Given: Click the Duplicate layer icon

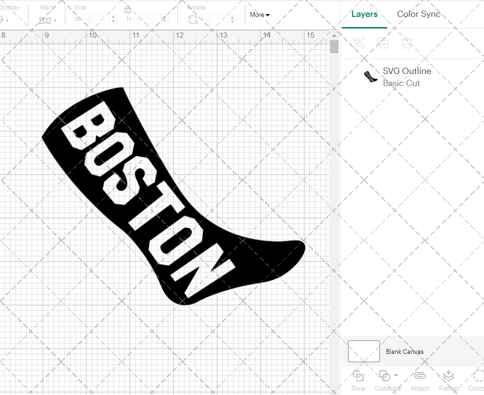Looking at the screenshot, I should point(383,43).
